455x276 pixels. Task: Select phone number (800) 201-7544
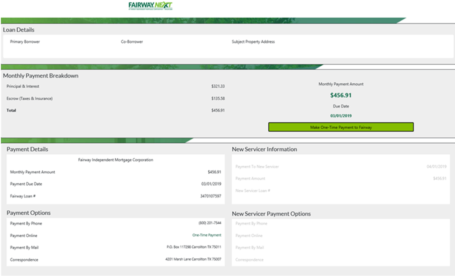pyautogui.click(x=210, y=223)
